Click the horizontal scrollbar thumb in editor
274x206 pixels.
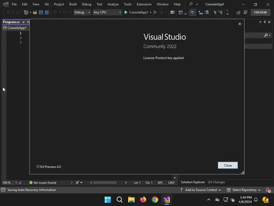tap(105, 182)
